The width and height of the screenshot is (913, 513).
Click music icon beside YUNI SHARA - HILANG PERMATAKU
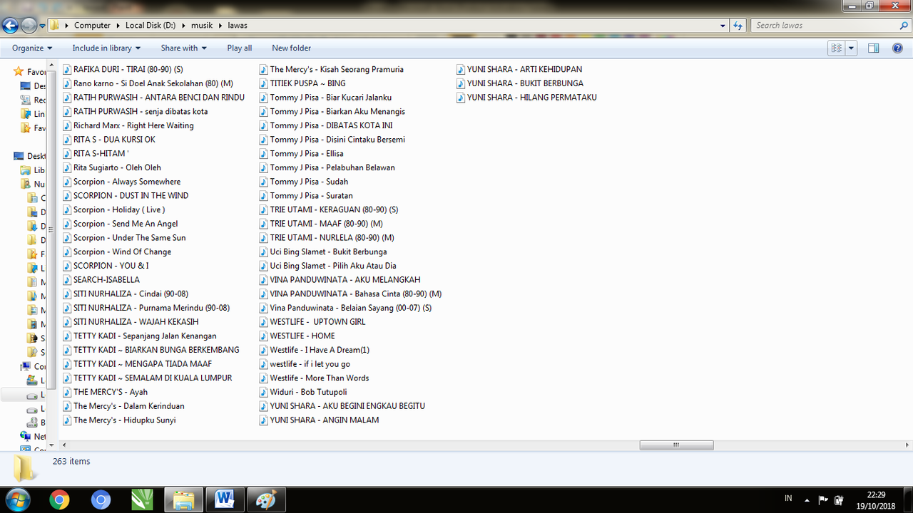(461, 98)
